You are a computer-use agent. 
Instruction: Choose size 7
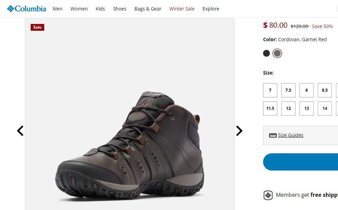(x=270, y=90)
